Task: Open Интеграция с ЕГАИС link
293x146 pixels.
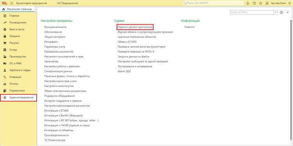Action: coord(57,111)
